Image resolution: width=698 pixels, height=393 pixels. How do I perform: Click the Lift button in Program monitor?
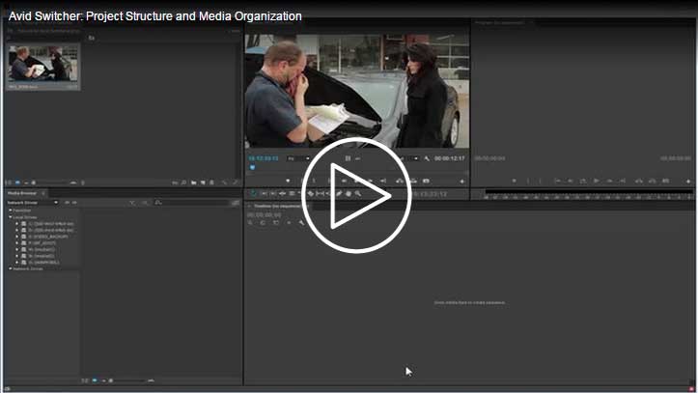pyautogui.click(x=639, y=181)
